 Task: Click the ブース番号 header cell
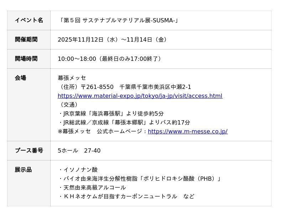click(29, 150)
